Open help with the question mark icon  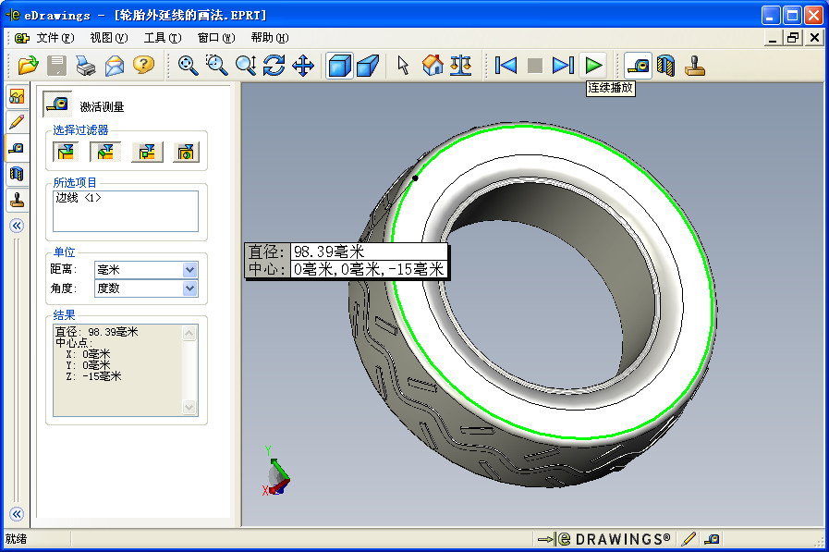(143, 65)
